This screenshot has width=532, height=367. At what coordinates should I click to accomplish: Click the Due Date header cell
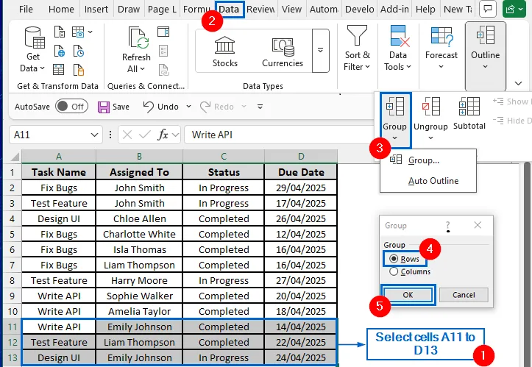[301, 172]
